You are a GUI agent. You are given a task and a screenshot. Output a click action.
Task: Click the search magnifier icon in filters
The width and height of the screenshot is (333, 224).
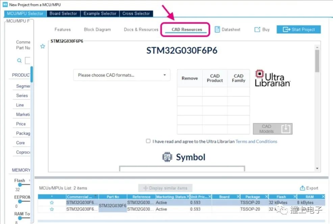(x=19, y=60)
